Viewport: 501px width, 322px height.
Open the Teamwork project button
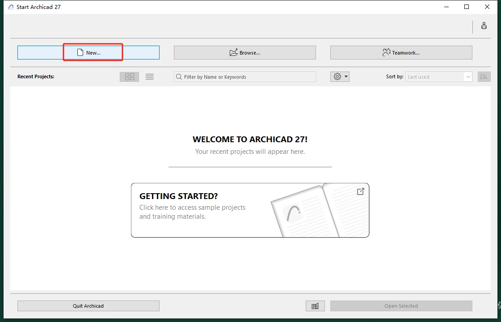tap(401, 52)
